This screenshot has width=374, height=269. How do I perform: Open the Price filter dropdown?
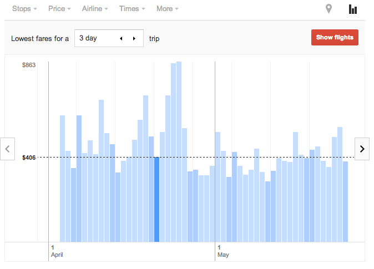(59, 9)
